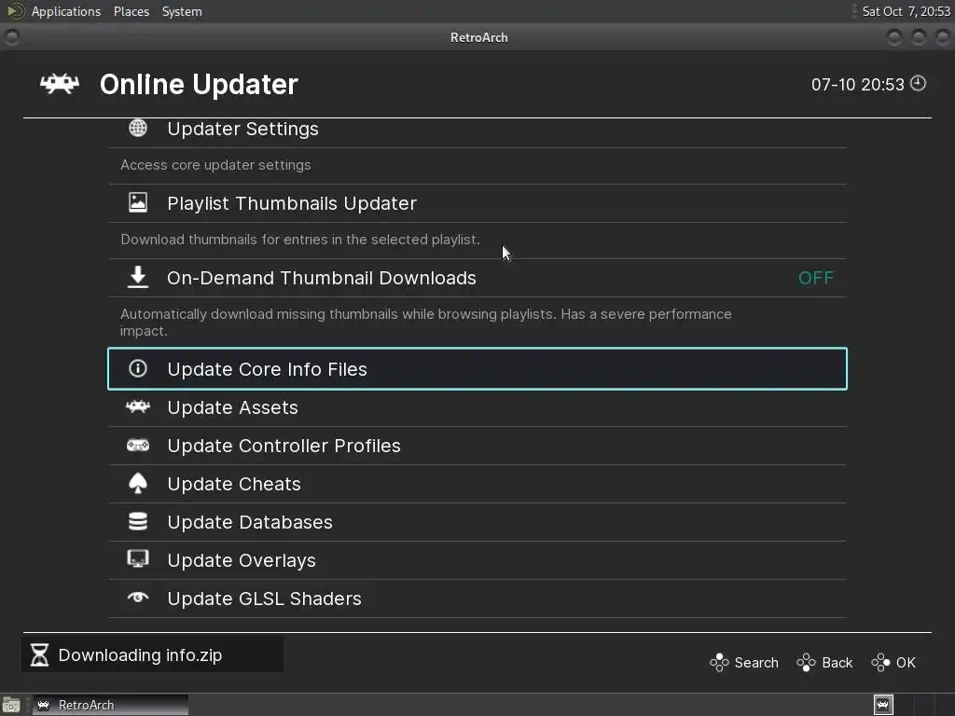
Task: Select Update Assets
Action: (x=477, y=407)
